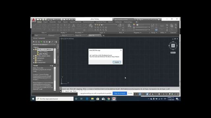This screenshot has height=118, width=211.
Task: Click the Save icon in quick access toolbar
Action: [43, 19]
